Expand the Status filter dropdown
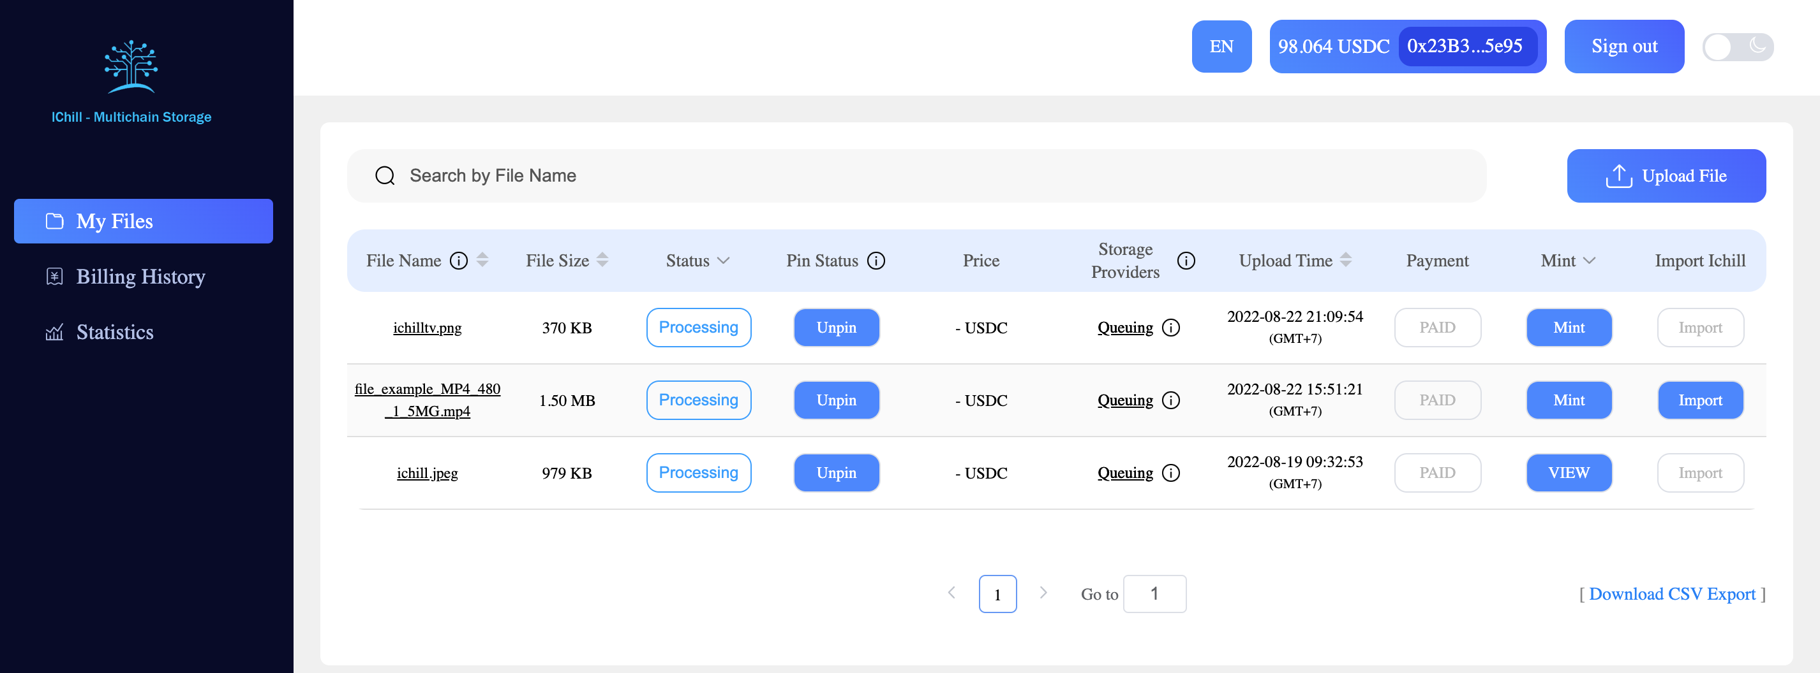The height and width of the screenshot is (673, 1820). click(723, 261)
